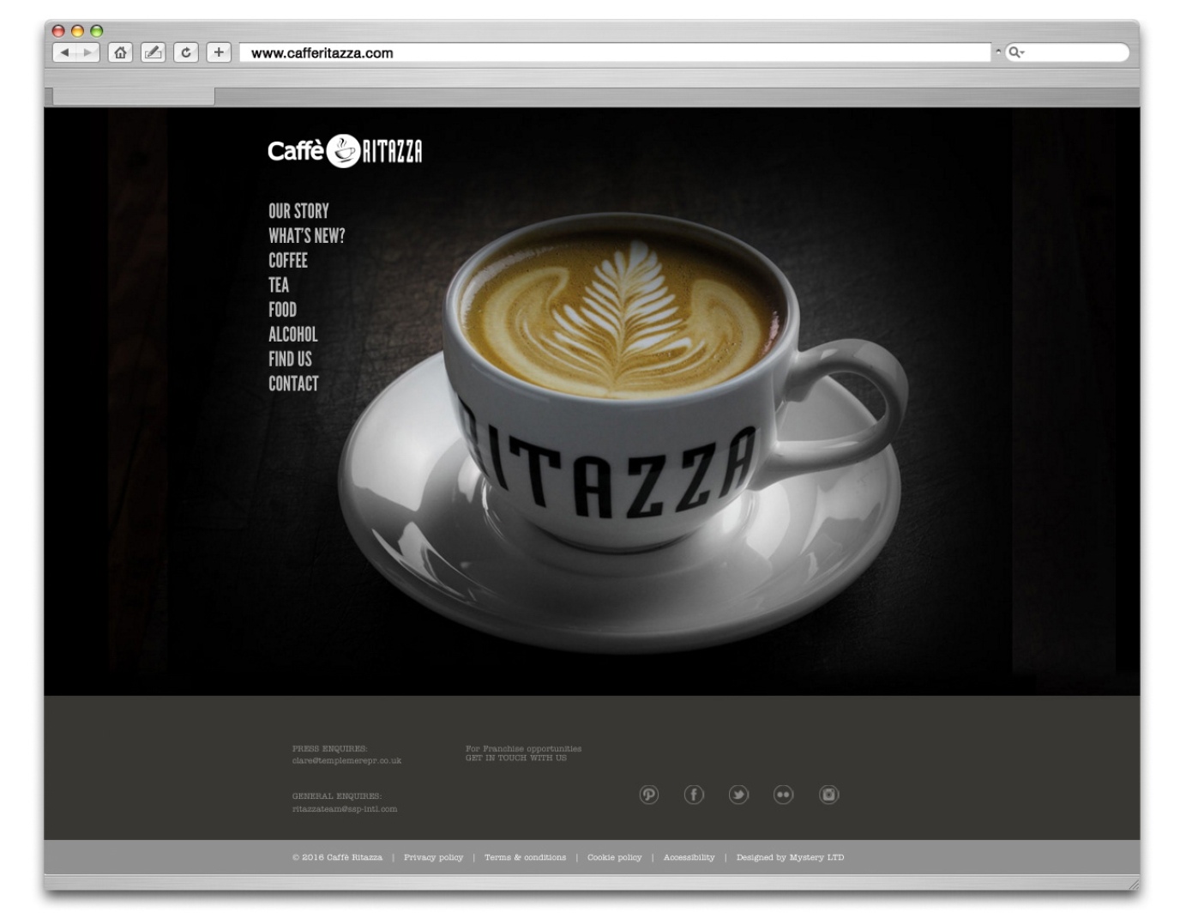Reload the page with the refresh icon
Screen dimensions: 1186x913
pyautogui.click(x=187, y=51)
